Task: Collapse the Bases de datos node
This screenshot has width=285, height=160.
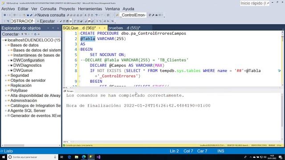Action: pos(6,45)
